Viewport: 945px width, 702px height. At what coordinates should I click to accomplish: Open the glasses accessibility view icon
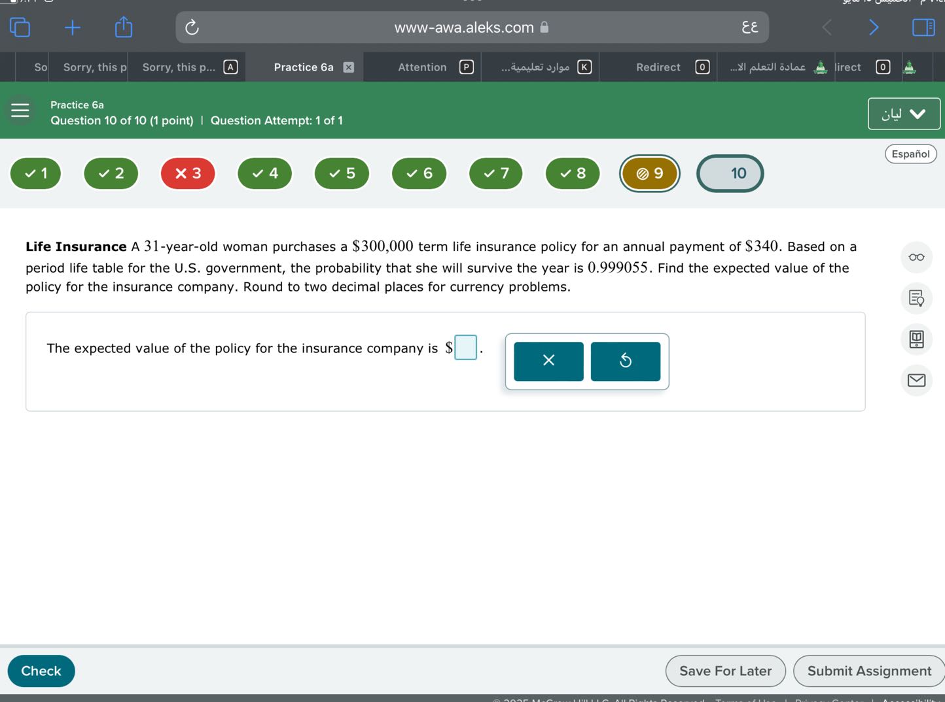tap(916, 257)
